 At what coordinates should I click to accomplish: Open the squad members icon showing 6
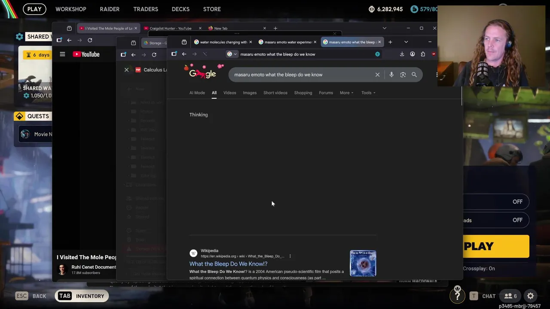(x=510, y=296)
